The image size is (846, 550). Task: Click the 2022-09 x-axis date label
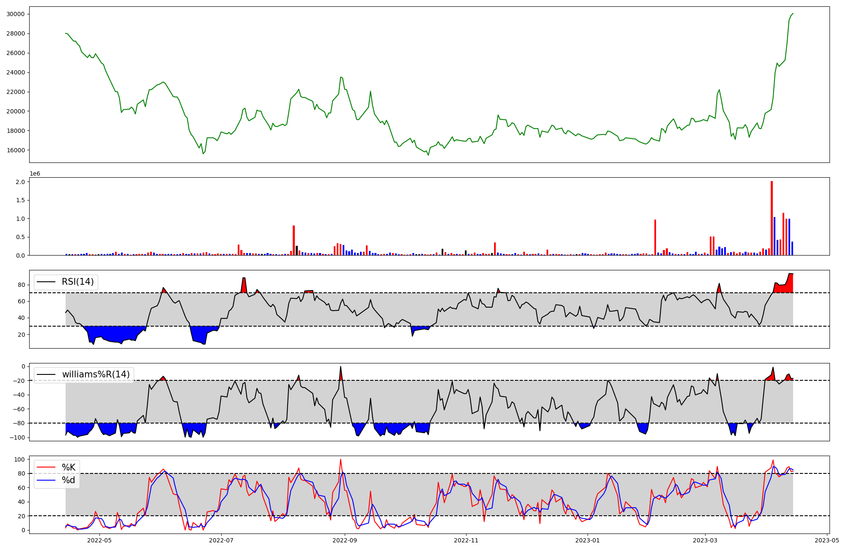344,540
